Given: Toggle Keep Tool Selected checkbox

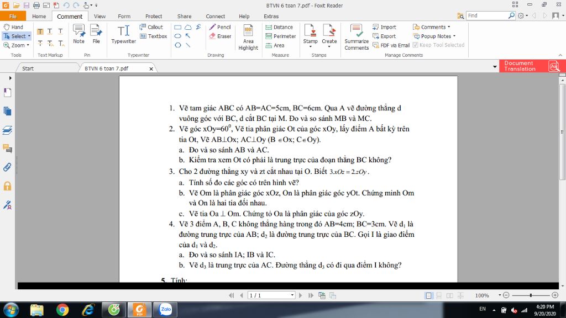Looking at the screenshot, I should [438, 45].
